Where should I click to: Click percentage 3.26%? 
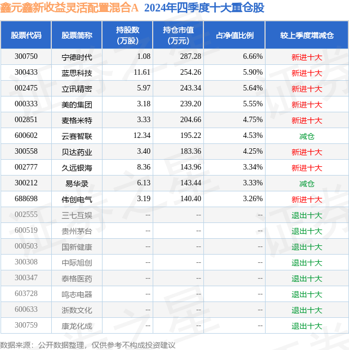tap(253, 199)
